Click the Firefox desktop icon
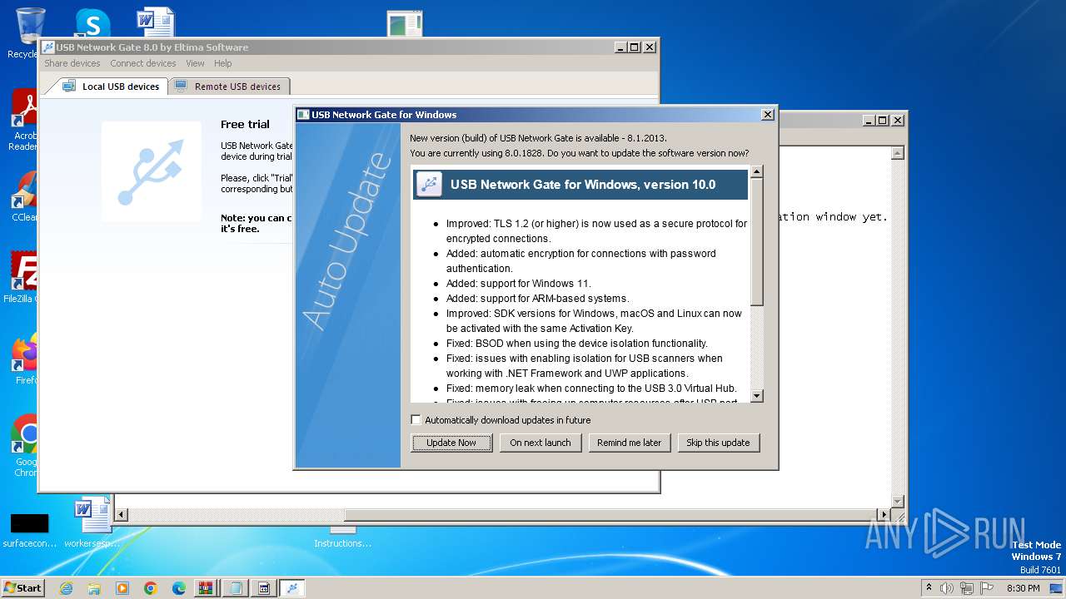 point(25,359)
